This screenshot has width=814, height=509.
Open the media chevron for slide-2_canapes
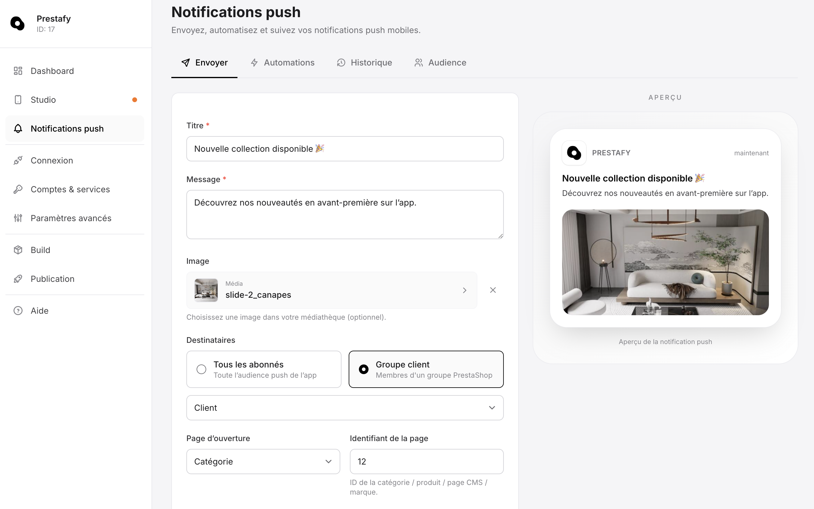coord(464,290)
